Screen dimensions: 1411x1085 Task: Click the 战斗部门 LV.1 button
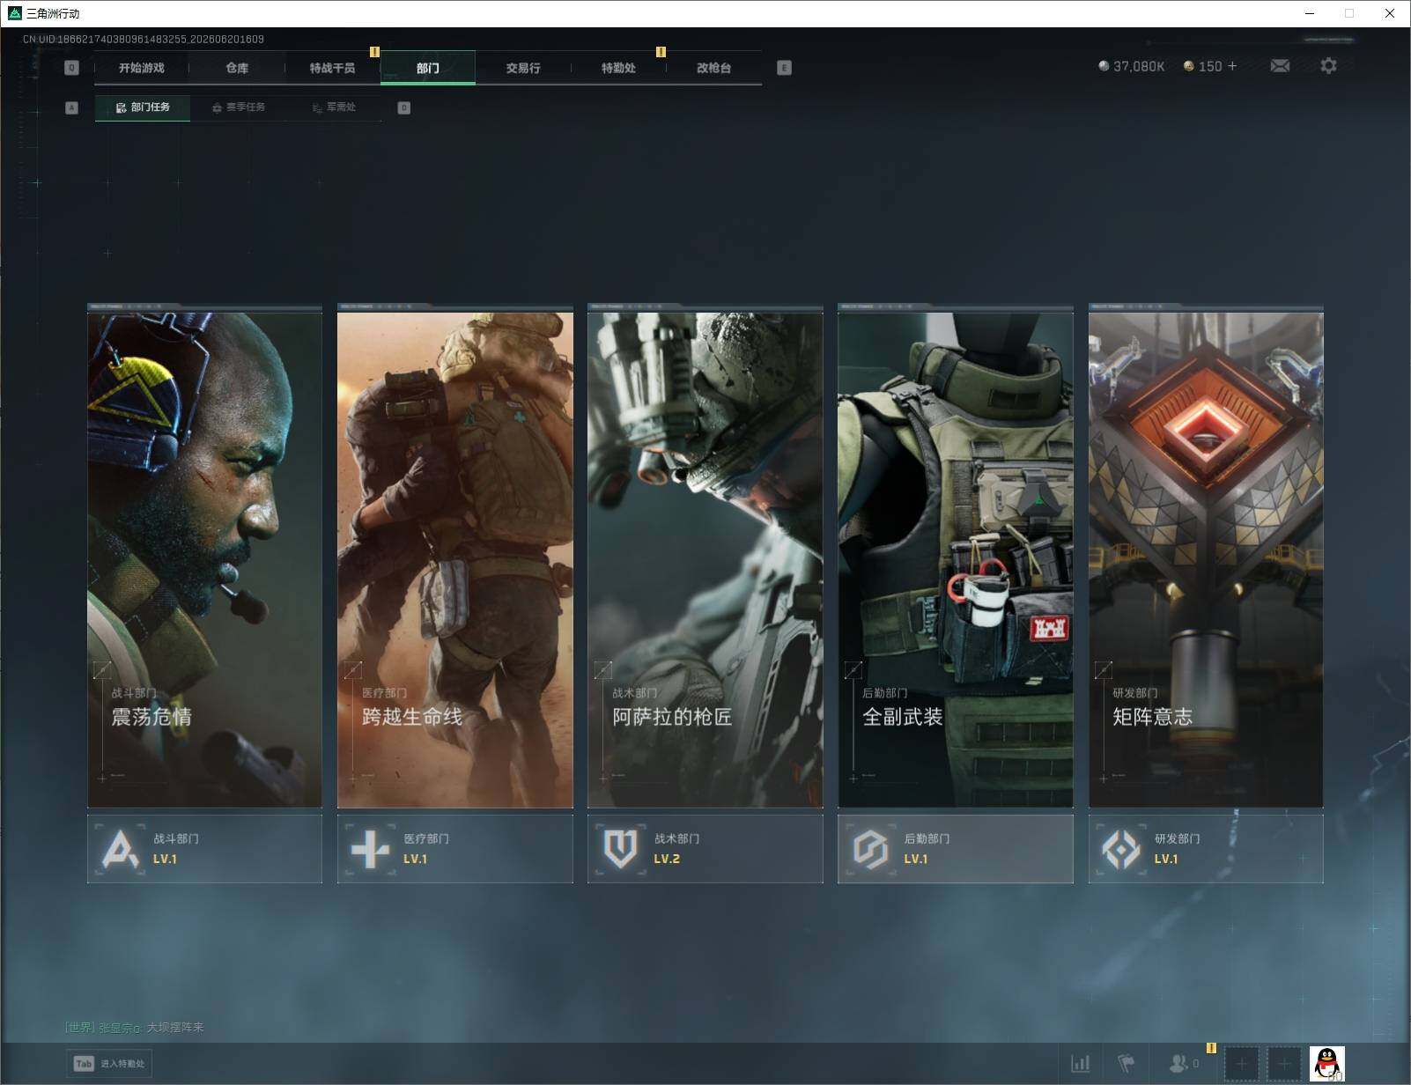(204, 849)
